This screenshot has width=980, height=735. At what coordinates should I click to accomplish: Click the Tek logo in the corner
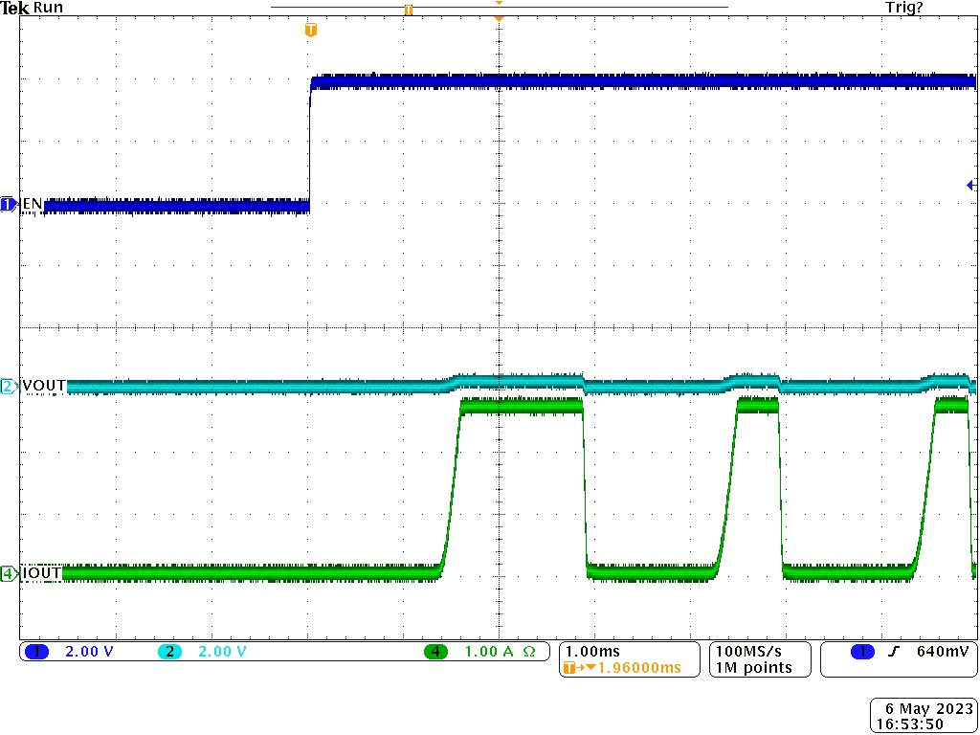point(16,8)
